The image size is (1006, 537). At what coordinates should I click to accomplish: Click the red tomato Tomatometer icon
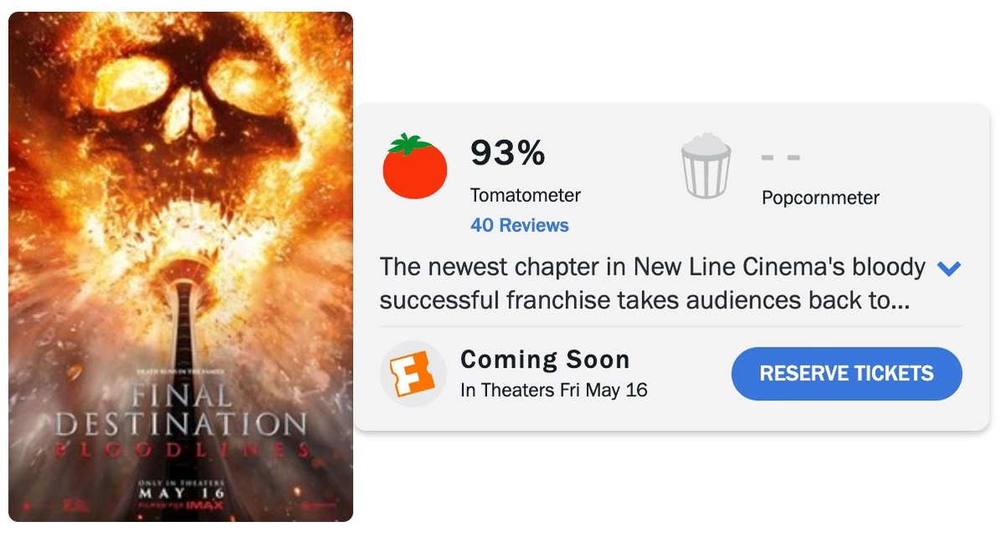[414, 167]
